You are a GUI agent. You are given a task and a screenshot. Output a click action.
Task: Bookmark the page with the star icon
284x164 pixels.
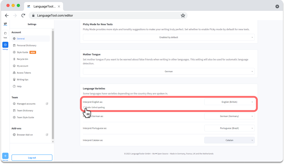tap(183, 15)
